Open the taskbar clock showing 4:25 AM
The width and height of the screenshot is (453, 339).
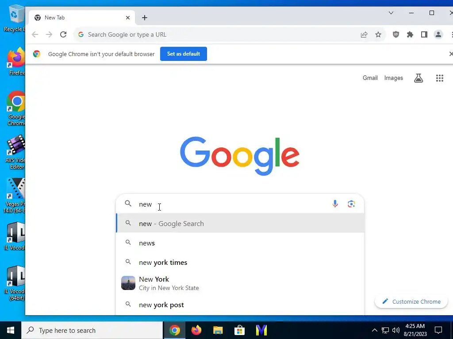415,330
